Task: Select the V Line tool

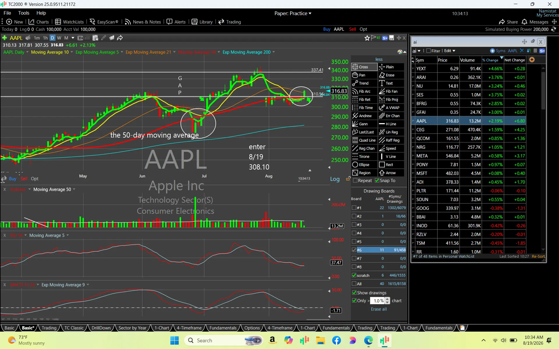Action: [x=391, y=156]
